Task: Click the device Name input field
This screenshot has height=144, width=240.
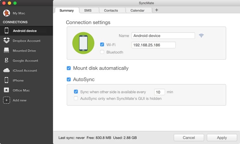Action: click(163, 36)
